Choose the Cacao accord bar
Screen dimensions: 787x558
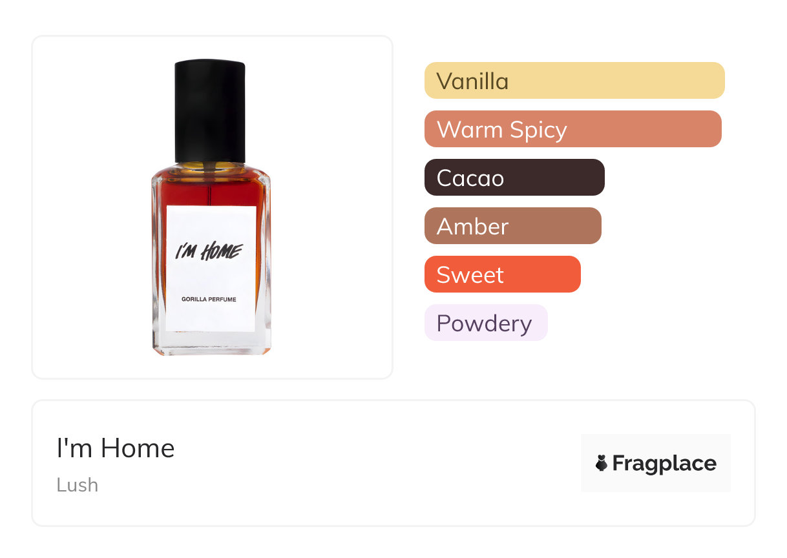click(514, 178)
